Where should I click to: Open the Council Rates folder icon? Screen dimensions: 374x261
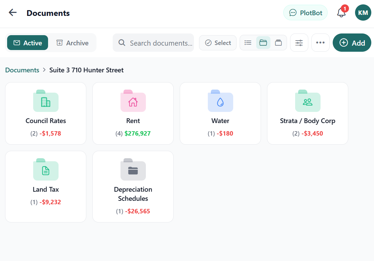tap(46, 101)
